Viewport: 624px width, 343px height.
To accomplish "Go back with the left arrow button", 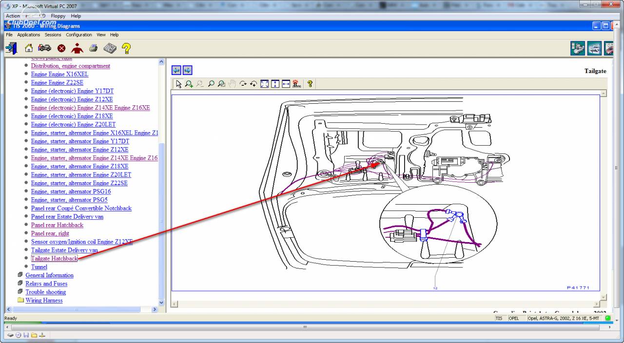I will point(177,70).
